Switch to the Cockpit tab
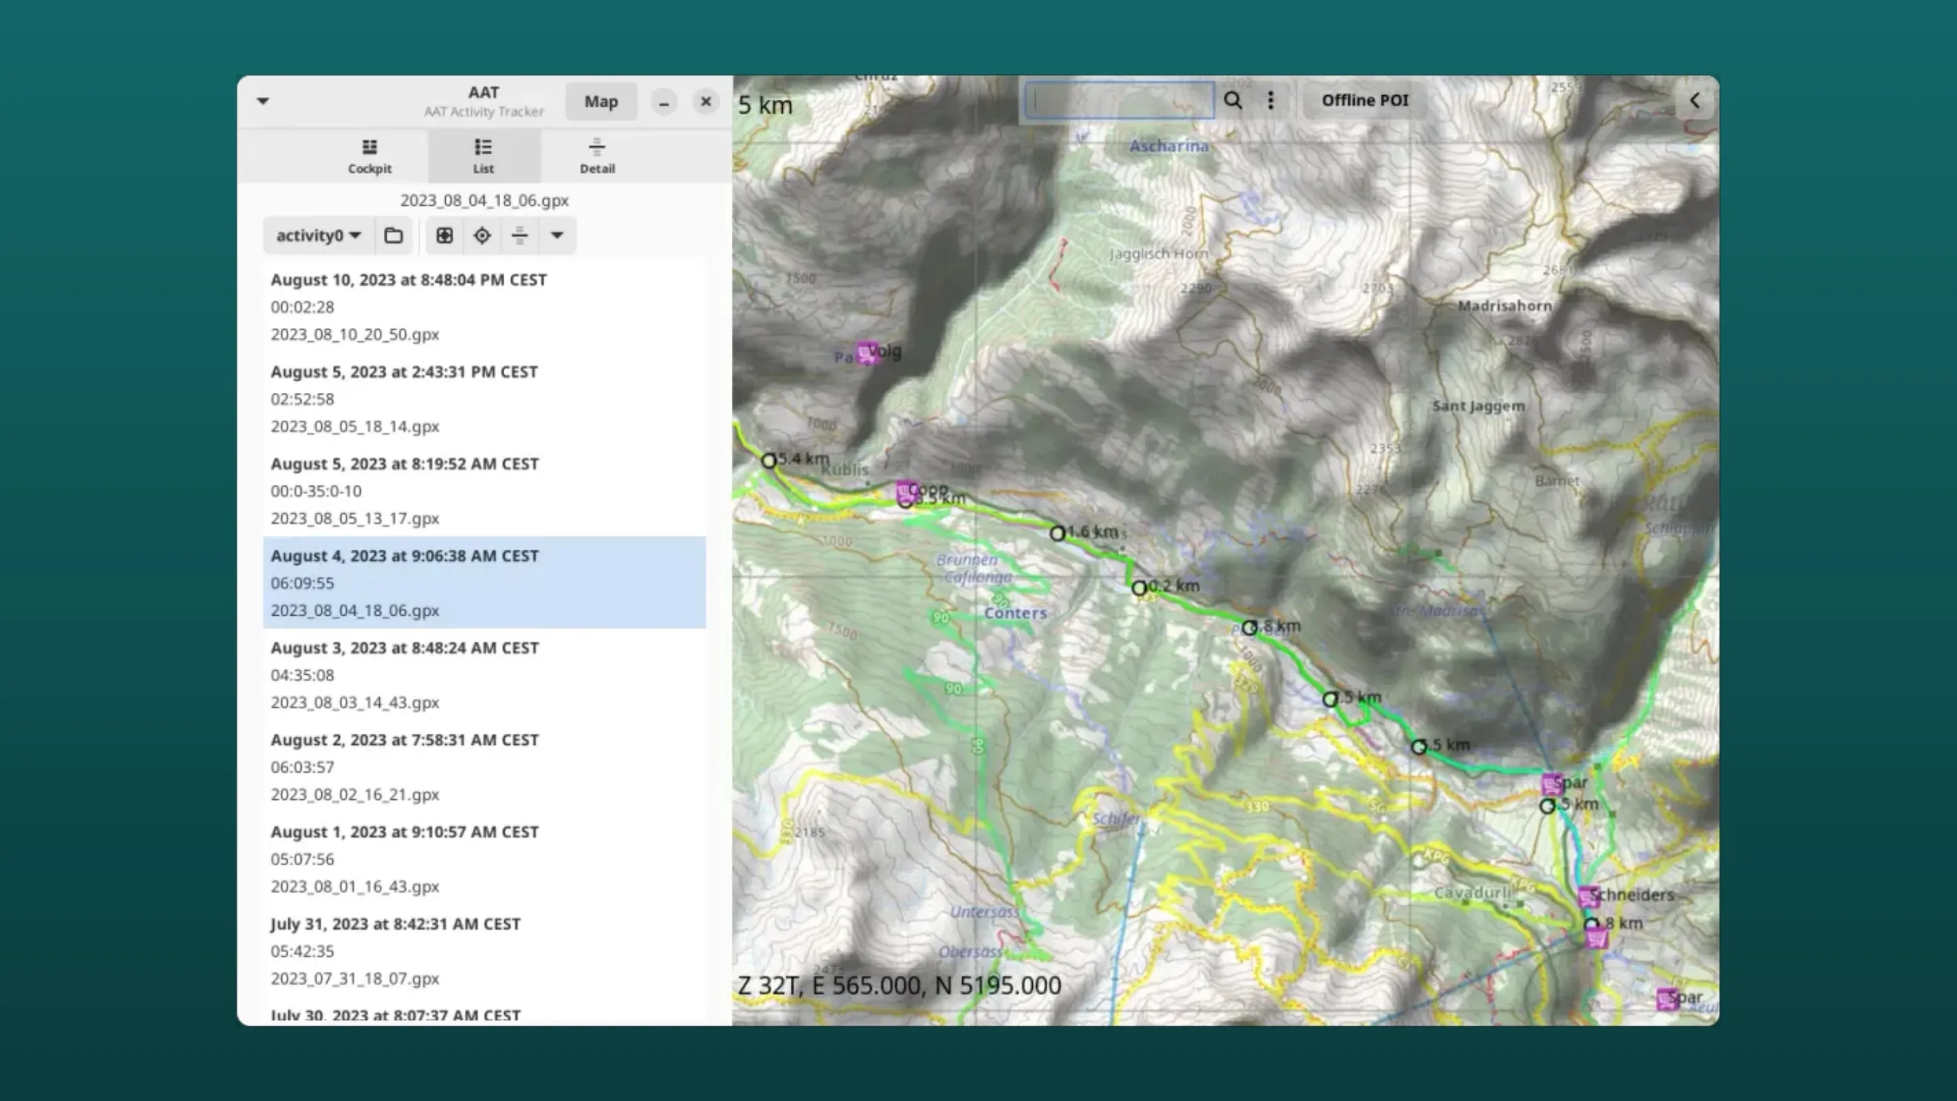The width and height of the screenshot is (1957, 1101). point(369,156)
